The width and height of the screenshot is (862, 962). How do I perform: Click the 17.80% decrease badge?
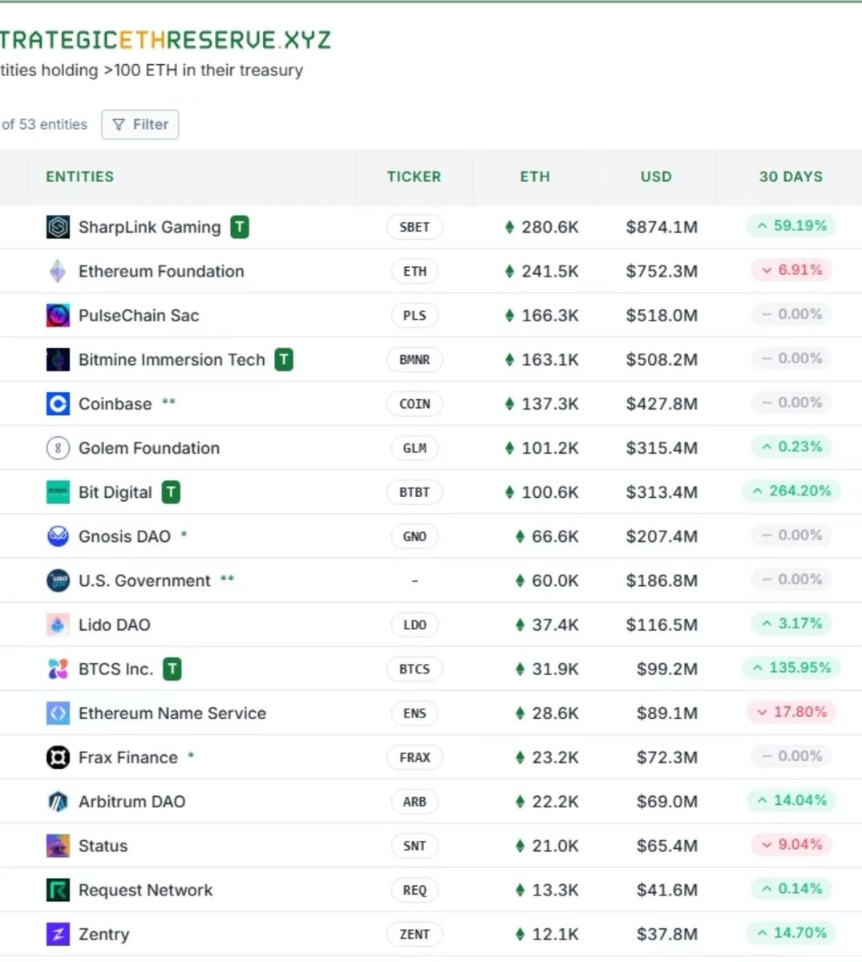click(791, 712)
